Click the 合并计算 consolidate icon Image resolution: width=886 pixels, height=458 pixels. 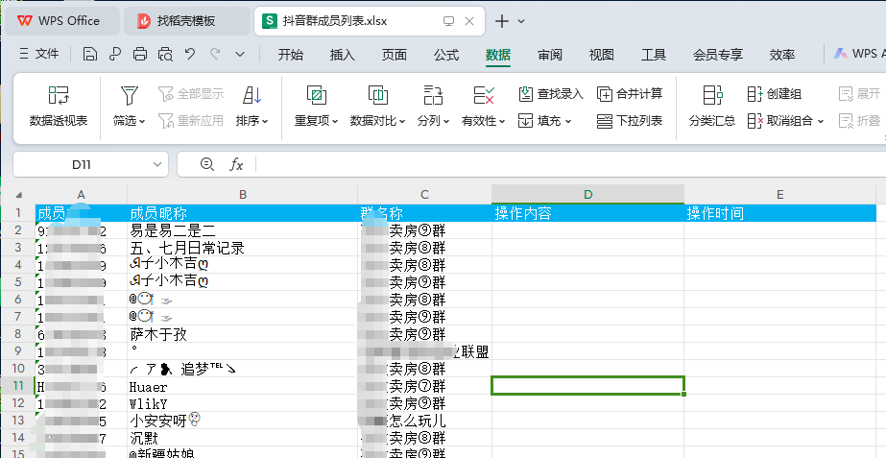pos(630,94)
